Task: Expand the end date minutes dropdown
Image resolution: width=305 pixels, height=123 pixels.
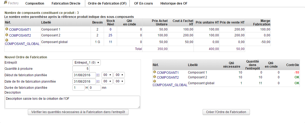Action: 119,81
